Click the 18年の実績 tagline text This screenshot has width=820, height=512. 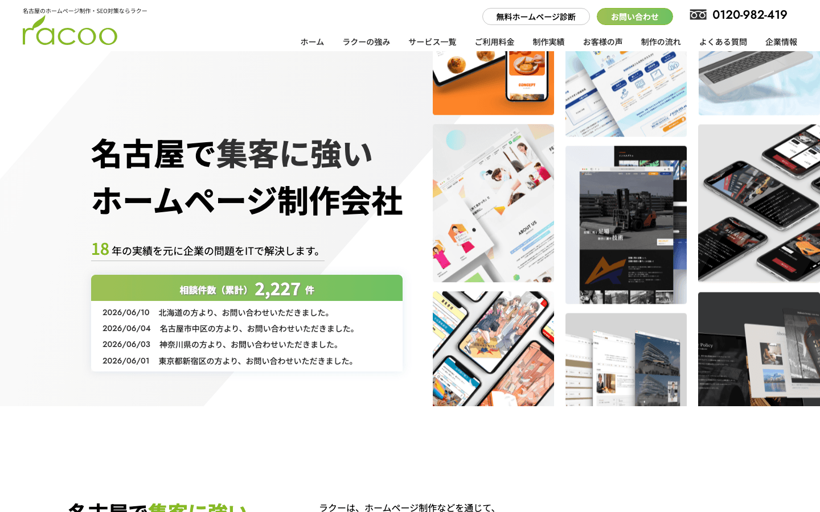207,250
